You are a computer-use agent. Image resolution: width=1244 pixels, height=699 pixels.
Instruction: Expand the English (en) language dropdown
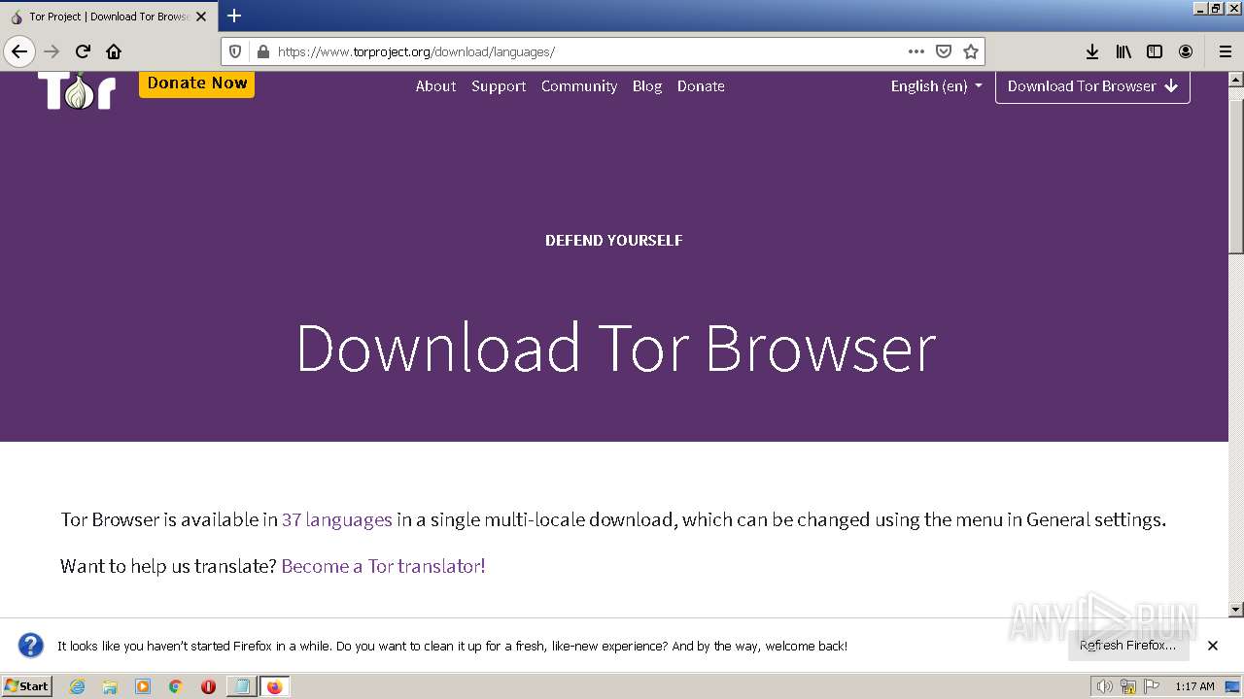pos(936,86)
